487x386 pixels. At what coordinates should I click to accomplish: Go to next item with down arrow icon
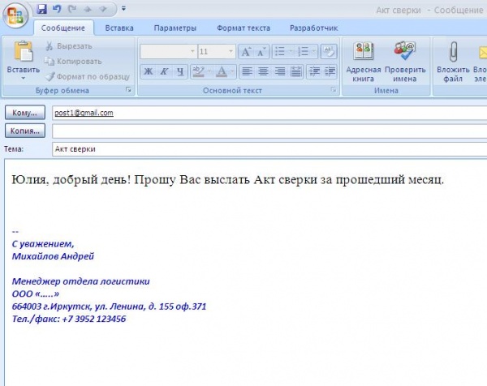103,9
